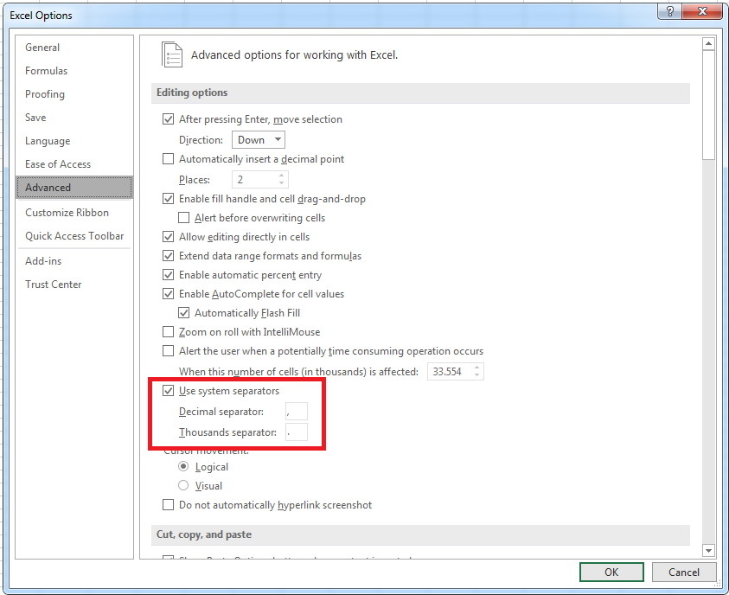Toggle After pressing Enter, move selection
Image resolution: width=729 pixels, height=595 pixels.
pyautogui.click(x=168, y=119)
